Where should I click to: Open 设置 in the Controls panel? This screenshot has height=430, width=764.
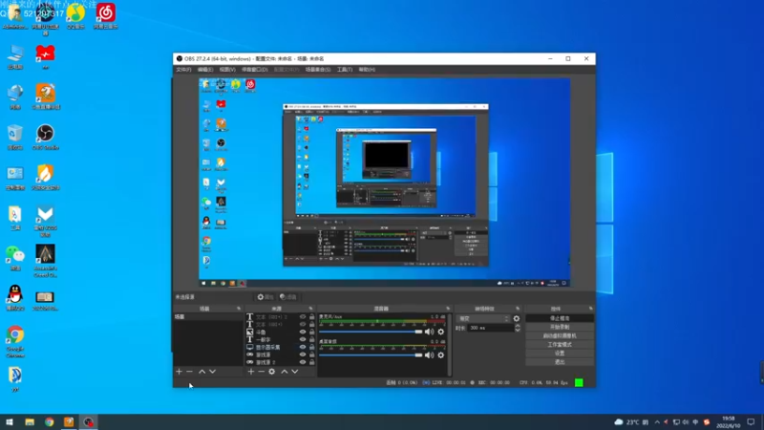click(x=560, y=354)
